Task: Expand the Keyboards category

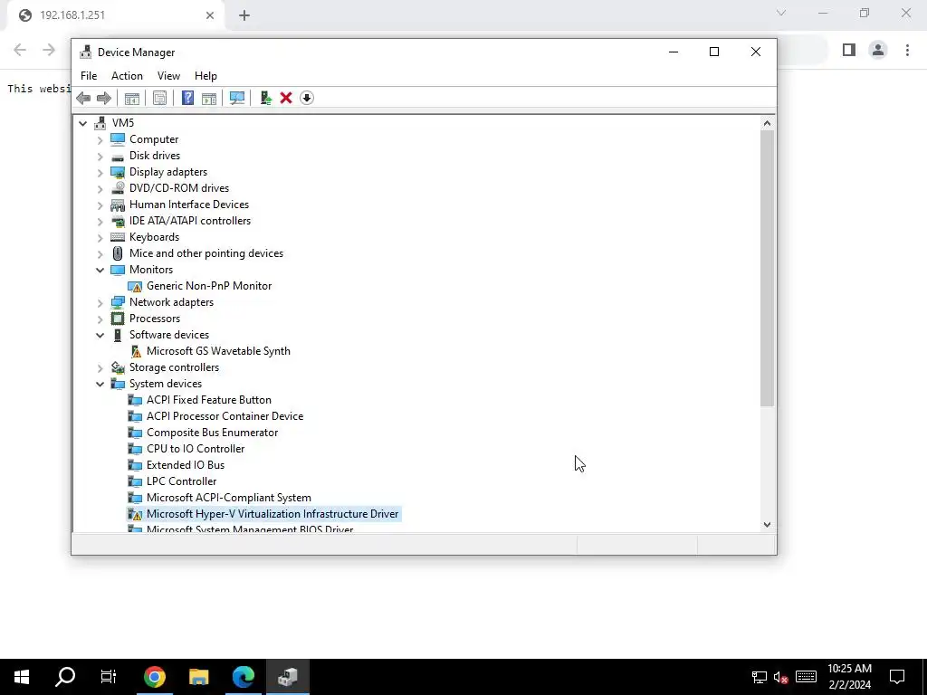Action: click(x=100, y=237)
